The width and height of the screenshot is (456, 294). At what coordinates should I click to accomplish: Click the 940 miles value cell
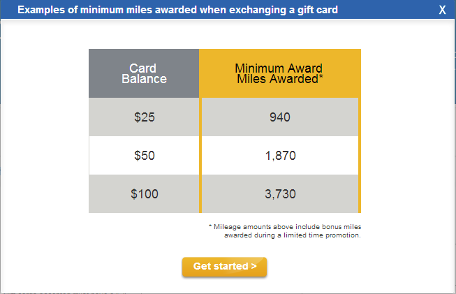[x=280, y=117]
